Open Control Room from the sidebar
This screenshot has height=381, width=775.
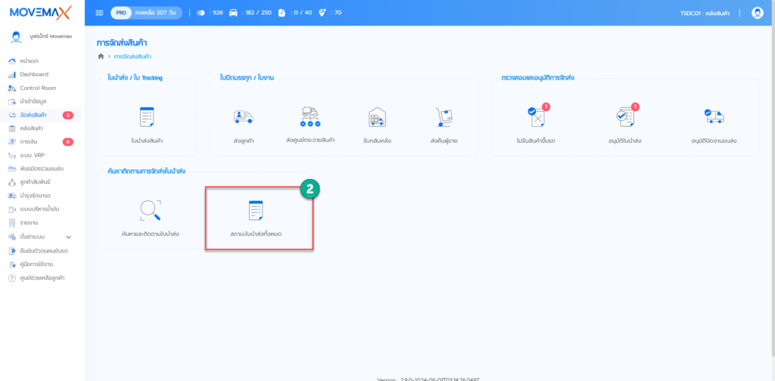tap(38, 88)
